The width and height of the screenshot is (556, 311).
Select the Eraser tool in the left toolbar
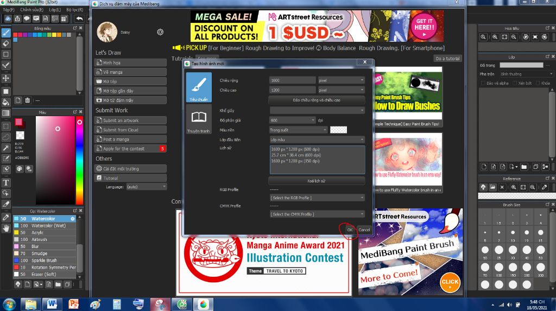6,43
